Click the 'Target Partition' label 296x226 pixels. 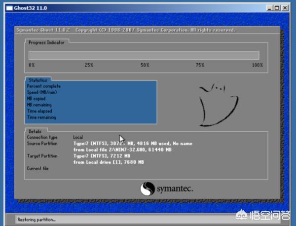click(42, 156)
